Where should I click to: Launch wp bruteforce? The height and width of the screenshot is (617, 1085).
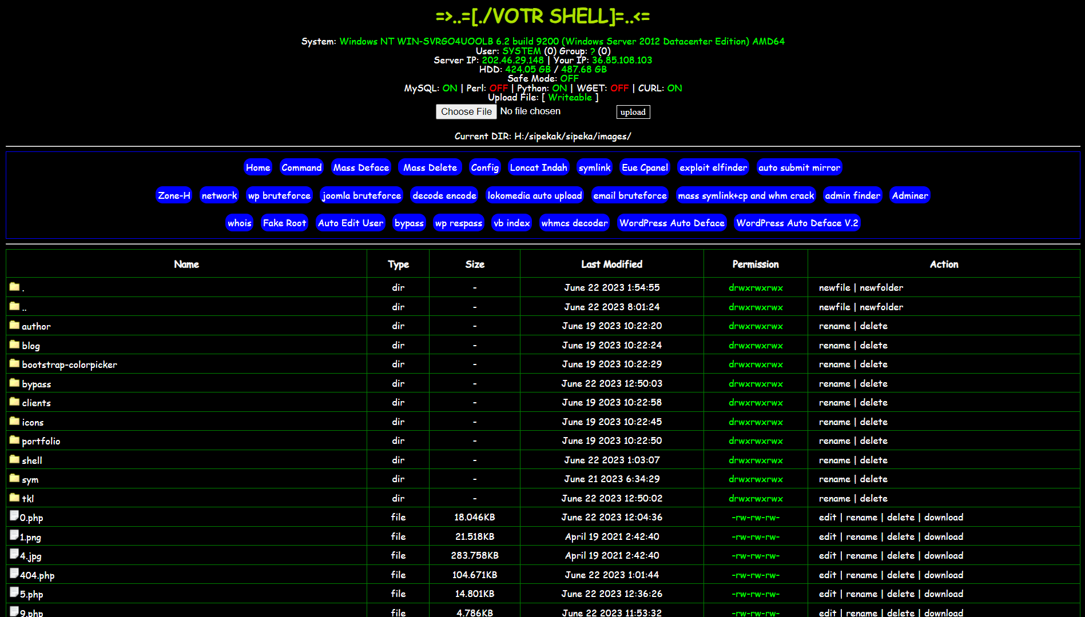click(279, 195)
